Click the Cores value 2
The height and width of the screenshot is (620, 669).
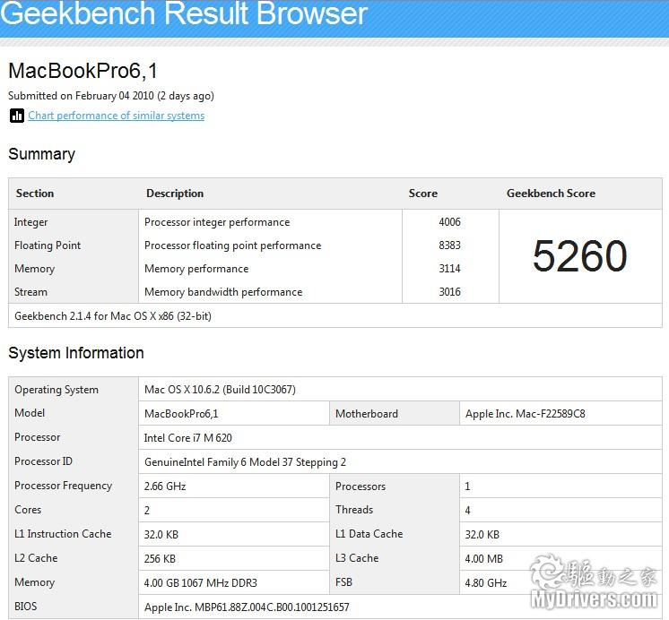pyautogui.click(x=147, y=511)
